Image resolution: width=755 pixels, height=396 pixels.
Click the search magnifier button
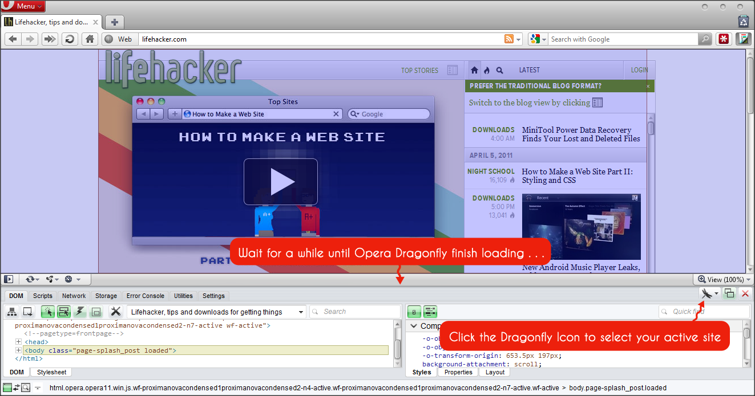click(705, 39)
